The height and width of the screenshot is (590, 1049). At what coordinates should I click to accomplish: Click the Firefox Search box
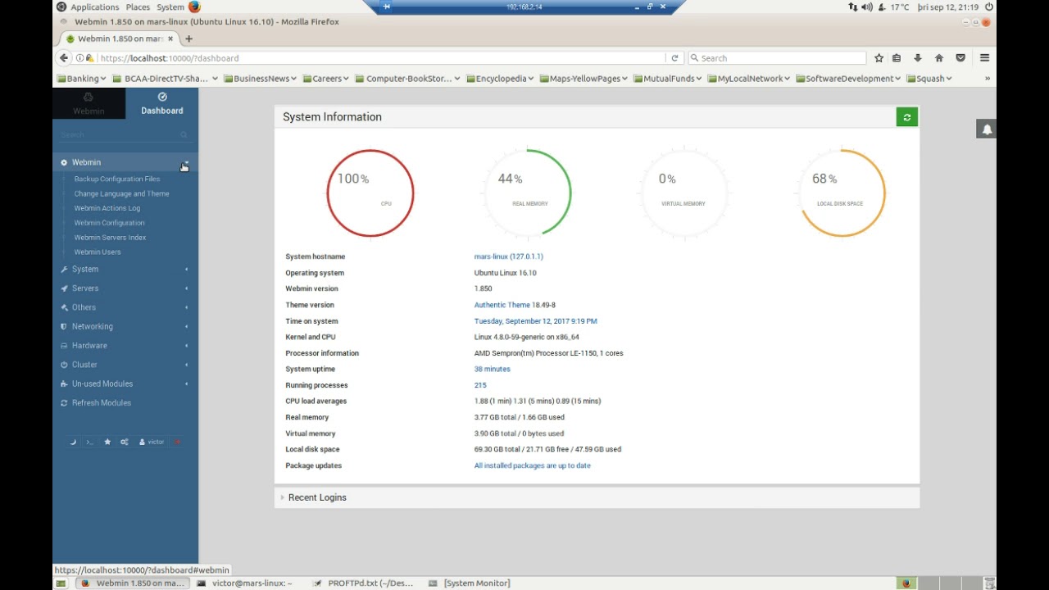click(x=777, y=58)
